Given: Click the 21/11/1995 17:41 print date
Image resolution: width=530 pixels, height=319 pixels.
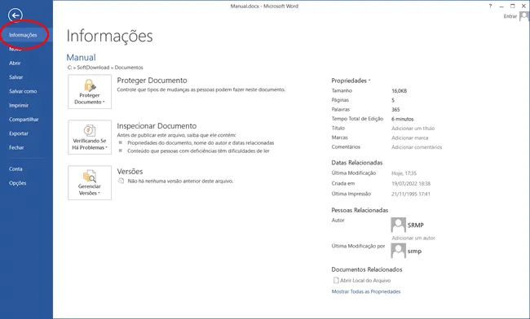Looking at the screenshot, I should pyautogui.click(x=411, y=194).
